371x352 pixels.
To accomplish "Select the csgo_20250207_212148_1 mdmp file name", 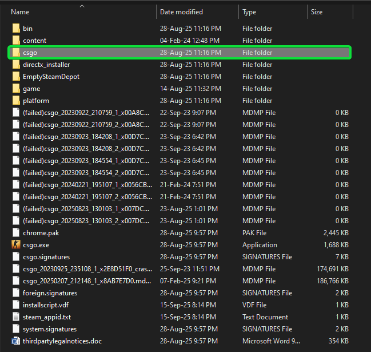I will [87, 281].
